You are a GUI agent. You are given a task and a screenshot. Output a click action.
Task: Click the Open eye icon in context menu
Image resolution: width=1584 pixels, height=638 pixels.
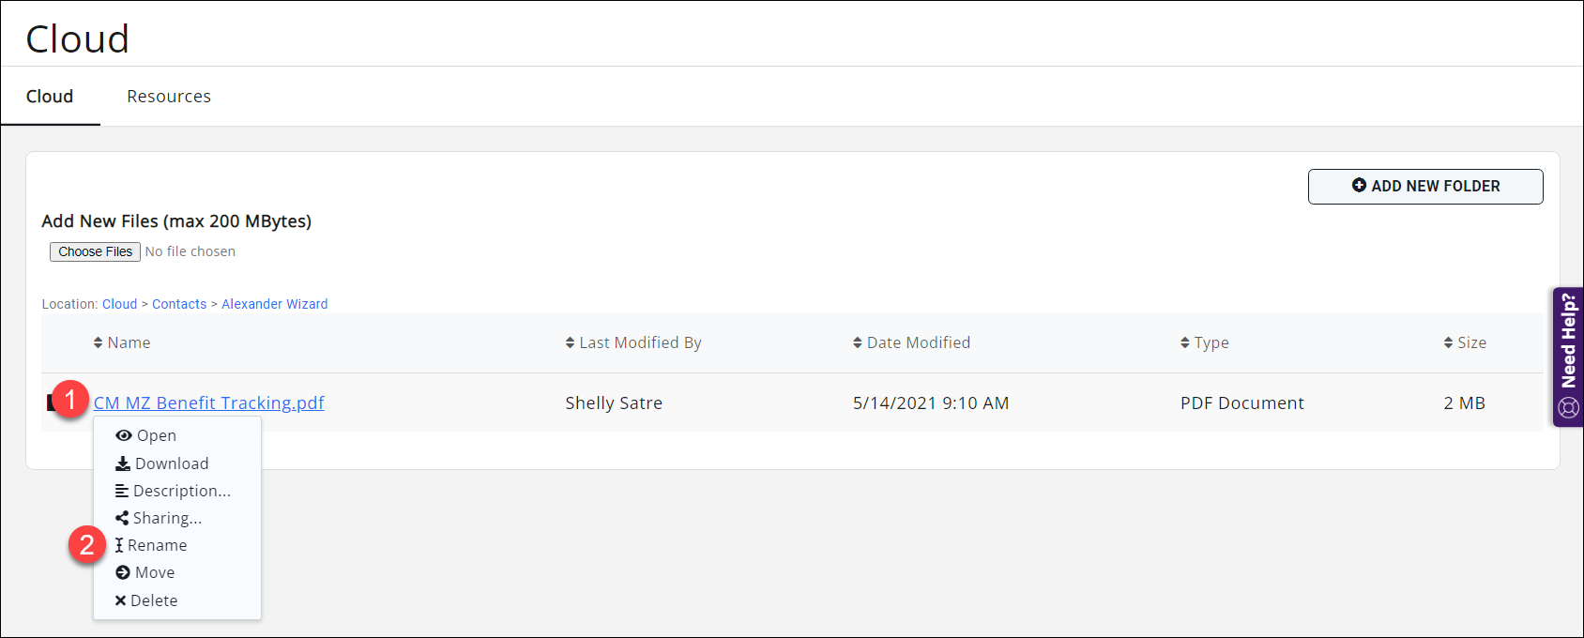[123, 435]
